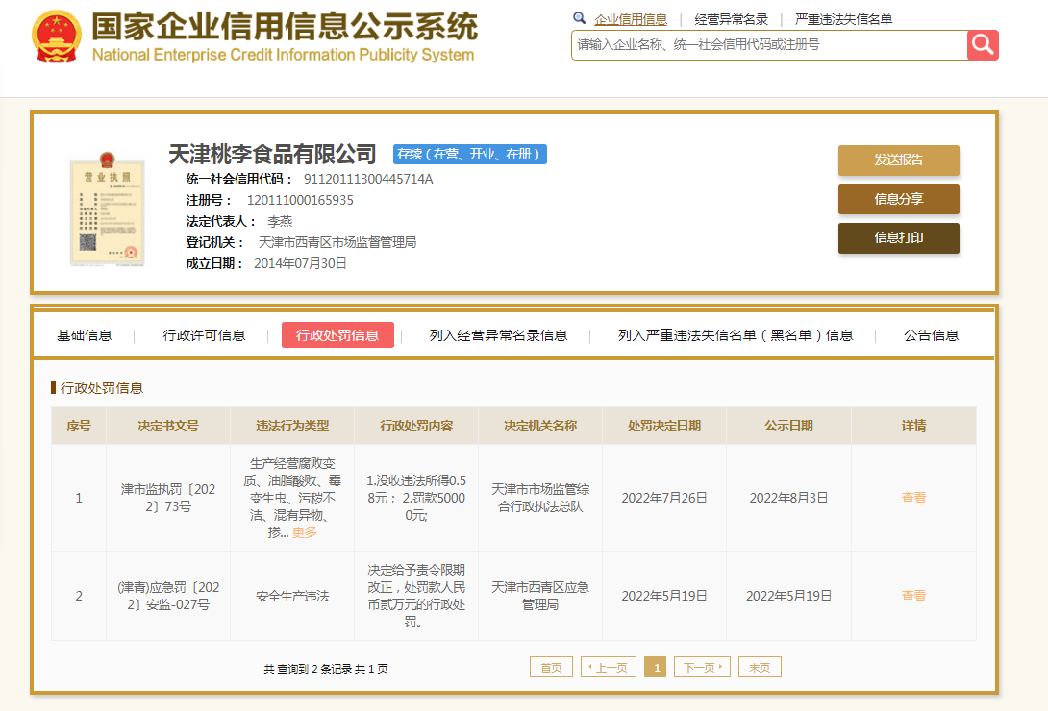View details of penalty record 2
This screenshot has width=1048, height=711.
913,596
